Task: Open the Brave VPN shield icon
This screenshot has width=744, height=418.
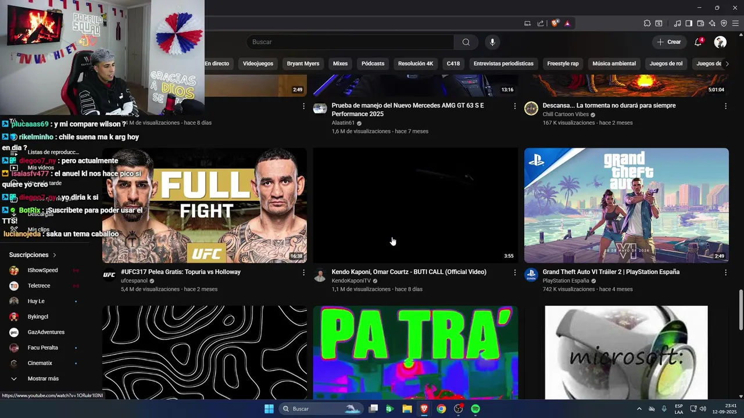Action: click(x=724, y=23)
